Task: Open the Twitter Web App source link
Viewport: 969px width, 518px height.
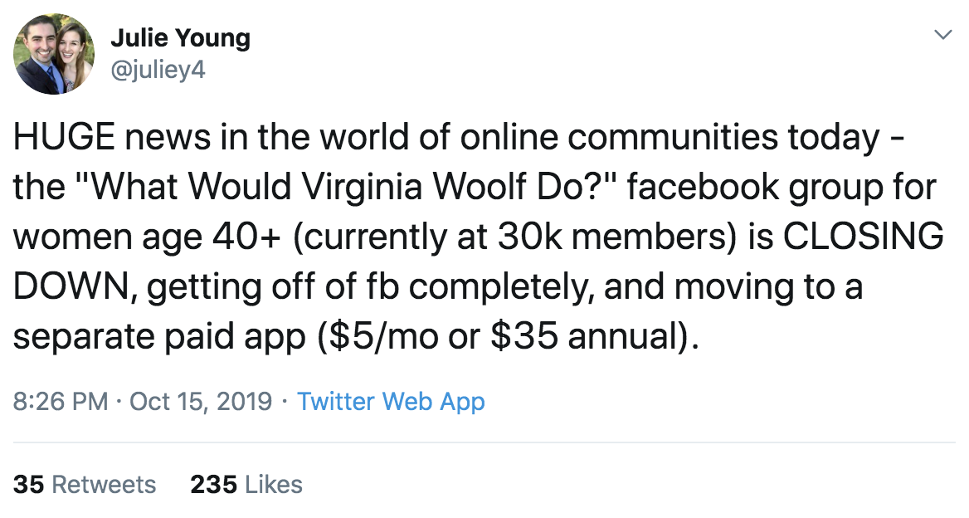Action: coord(391,401)
